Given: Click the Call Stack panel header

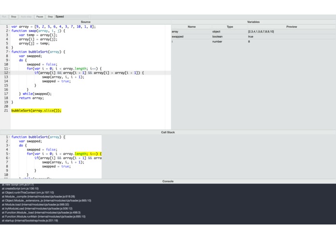Looking at the screenshot, I should [x=168, y=132].
